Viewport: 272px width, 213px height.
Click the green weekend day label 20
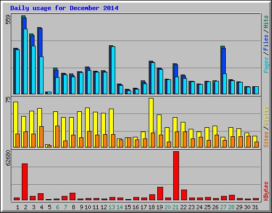click(x=168, y=207)
